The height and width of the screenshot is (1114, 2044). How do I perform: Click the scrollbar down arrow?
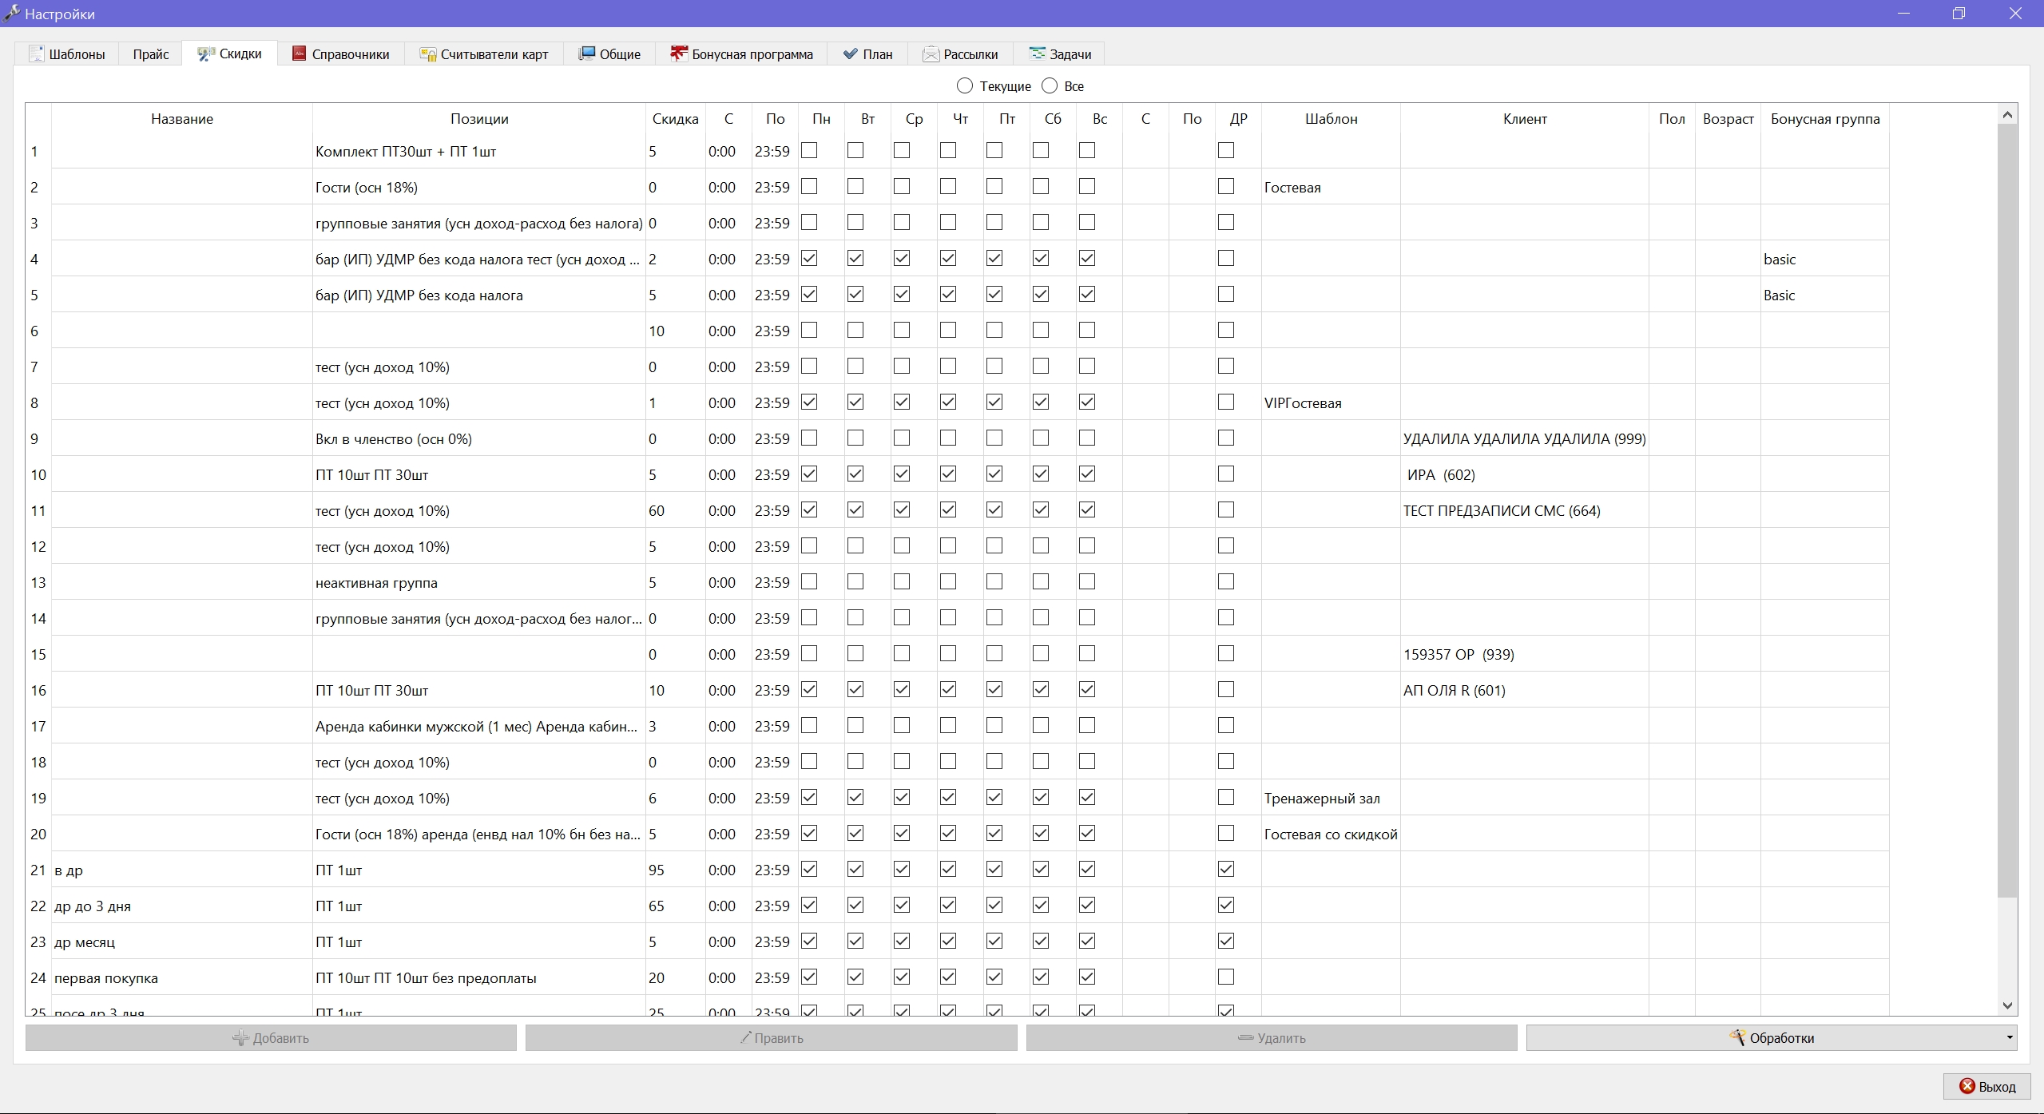point(2007,1005)
